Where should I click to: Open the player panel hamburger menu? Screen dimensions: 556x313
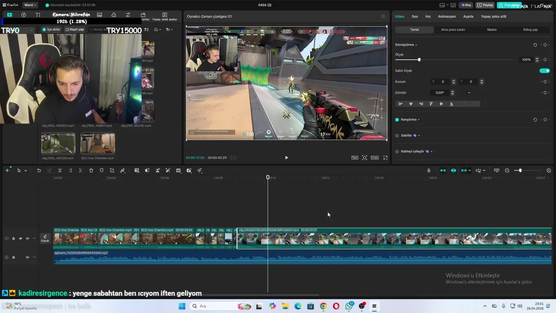tap(383, 17)
